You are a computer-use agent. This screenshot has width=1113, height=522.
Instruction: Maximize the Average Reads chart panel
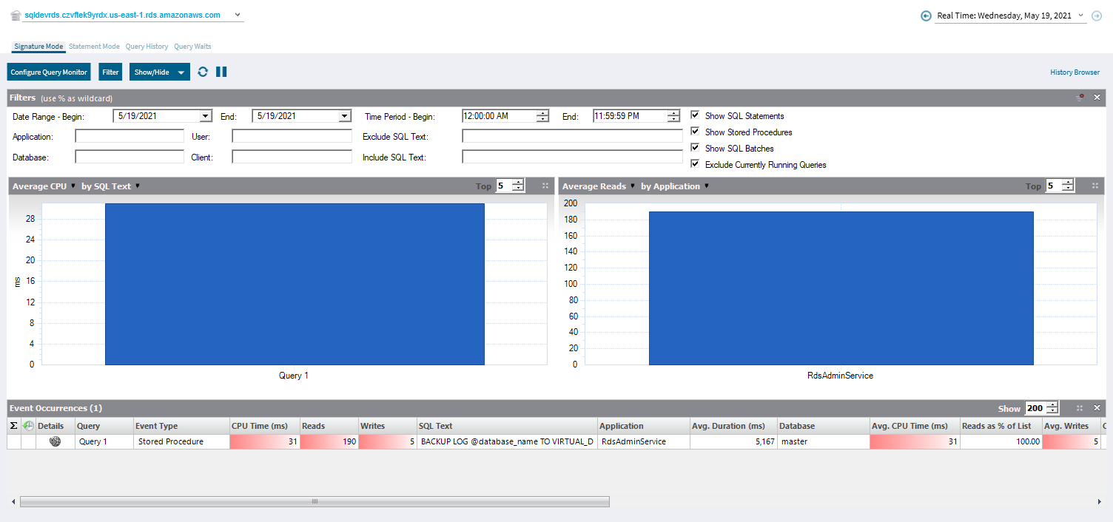point(1095,186)
